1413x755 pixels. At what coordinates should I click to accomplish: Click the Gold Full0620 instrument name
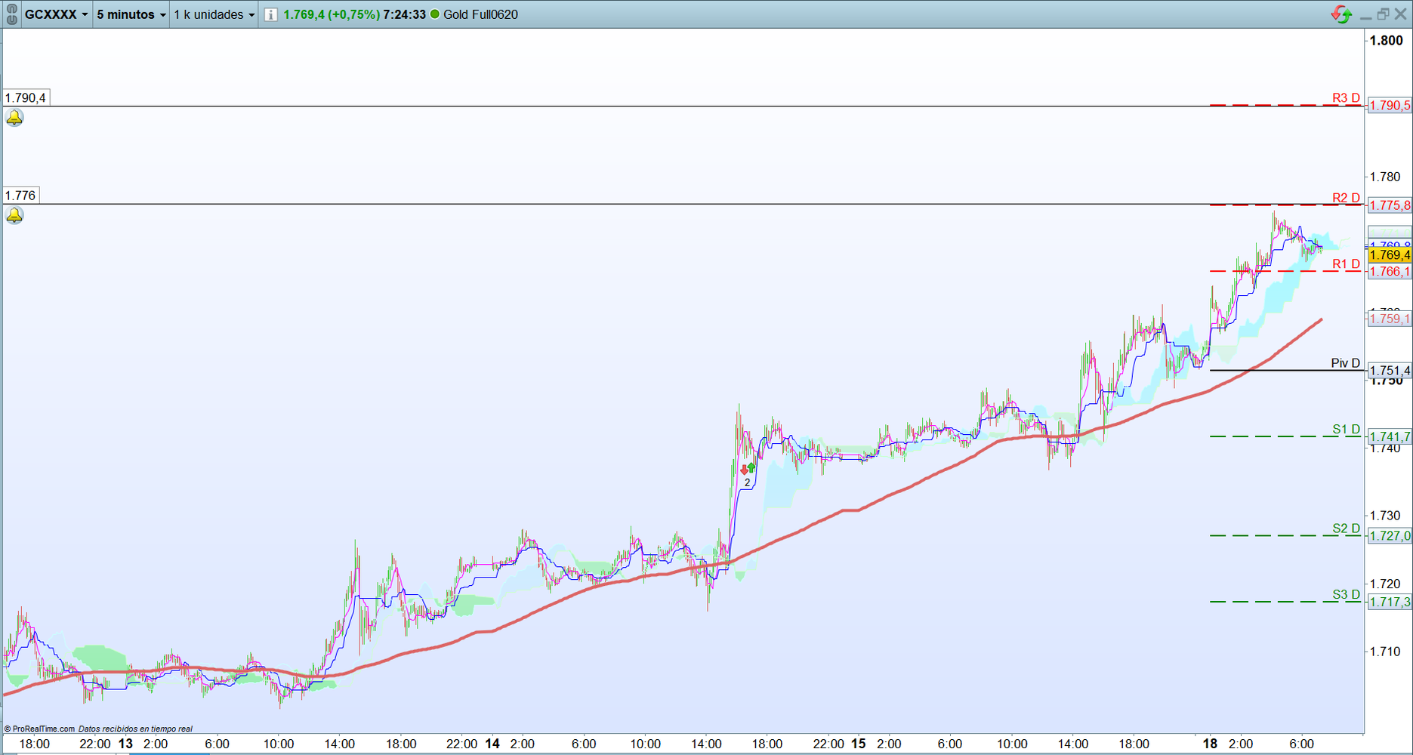pyautogui.click(x=480, y=14)
